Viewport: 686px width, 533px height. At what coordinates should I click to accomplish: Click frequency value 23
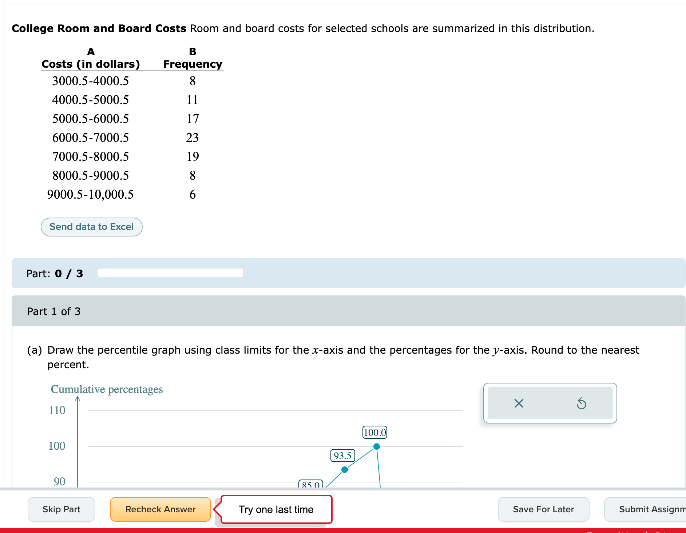(x=193, y=138)
